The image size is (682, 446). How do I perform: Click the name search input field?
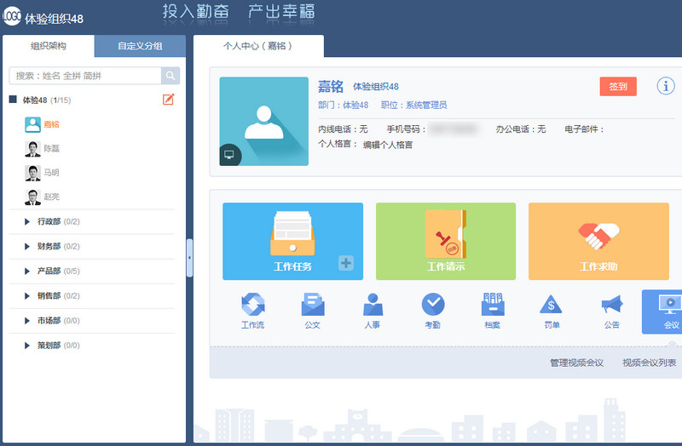coord(85,76)
